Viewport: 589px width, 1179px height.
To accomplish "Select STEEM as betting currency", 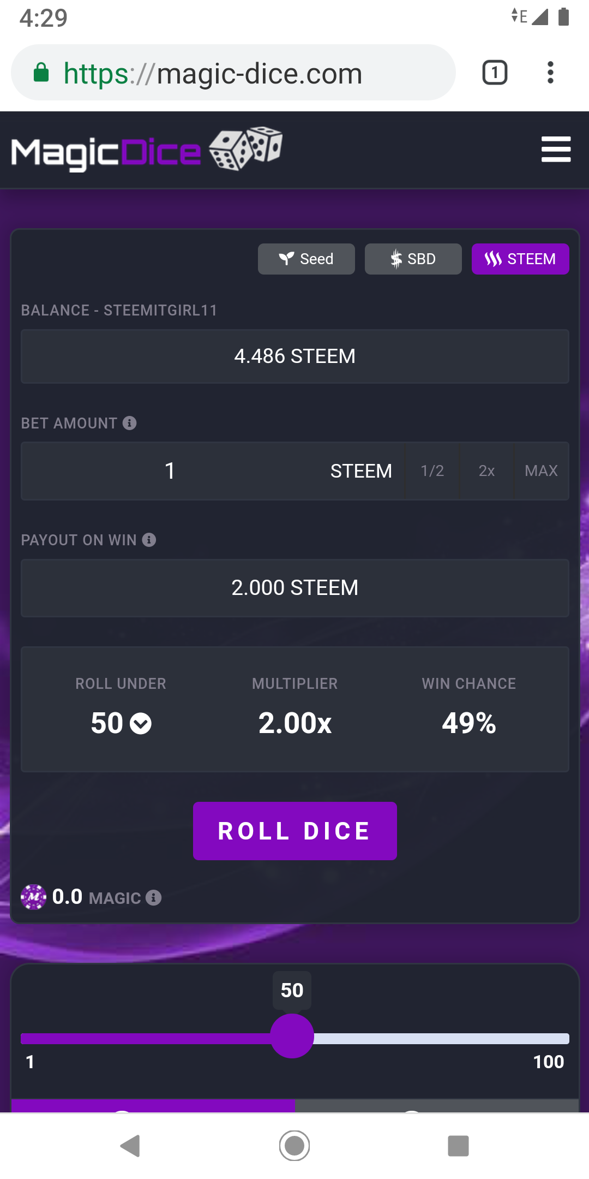I will click(x=520, y=259).
